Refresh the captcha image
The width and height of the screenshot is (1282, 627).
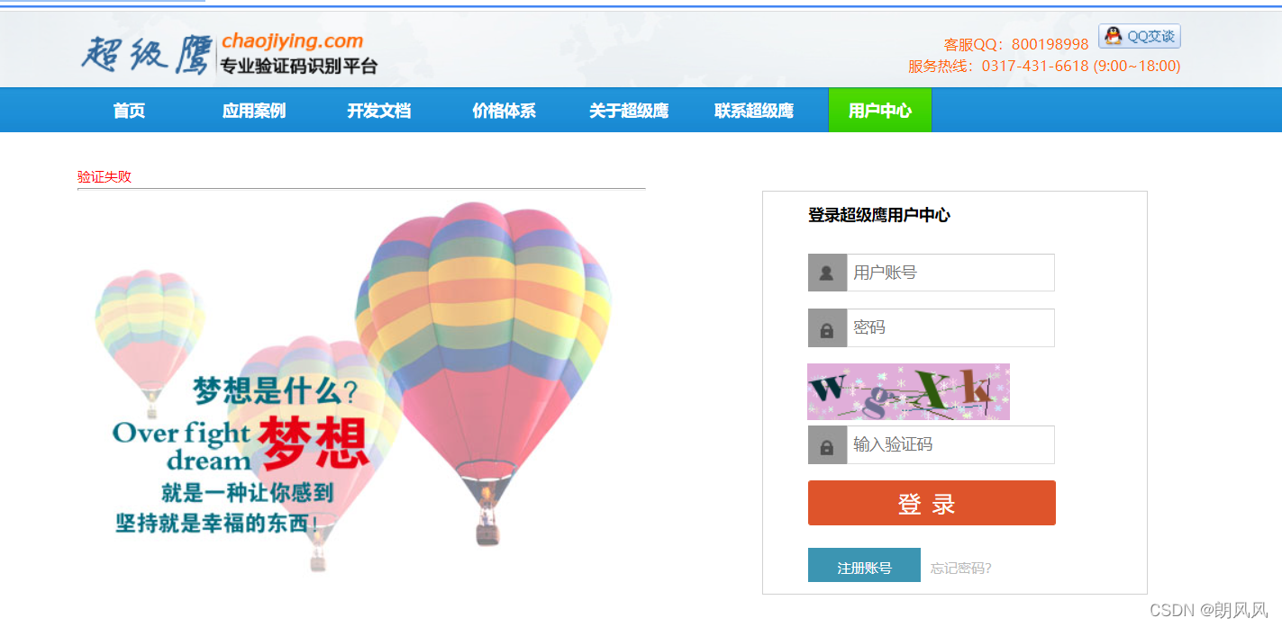908,391
